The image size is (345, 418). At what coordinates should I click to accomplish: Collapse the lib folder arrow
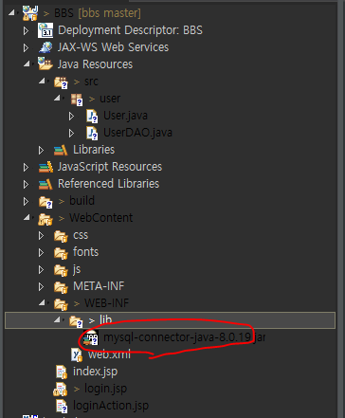coord(58,319)
